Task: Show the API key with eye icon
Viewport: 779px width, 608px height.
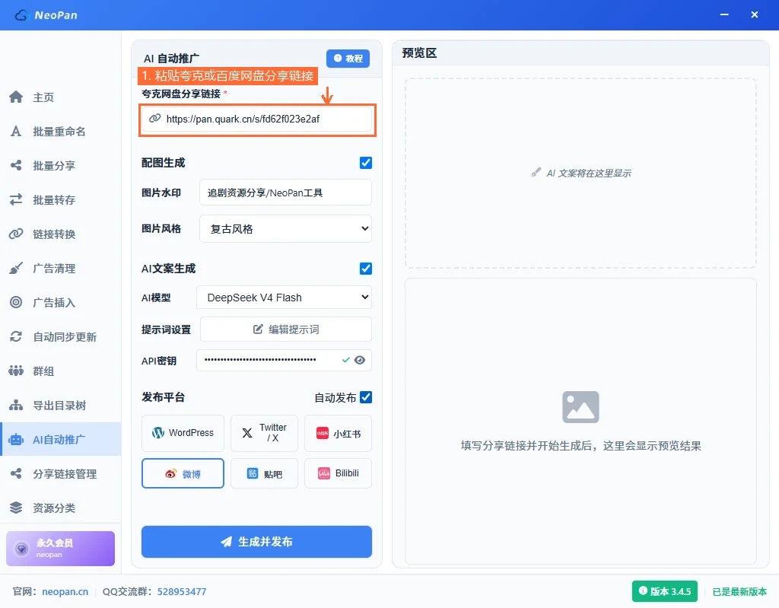Action: tap(360, 360)
